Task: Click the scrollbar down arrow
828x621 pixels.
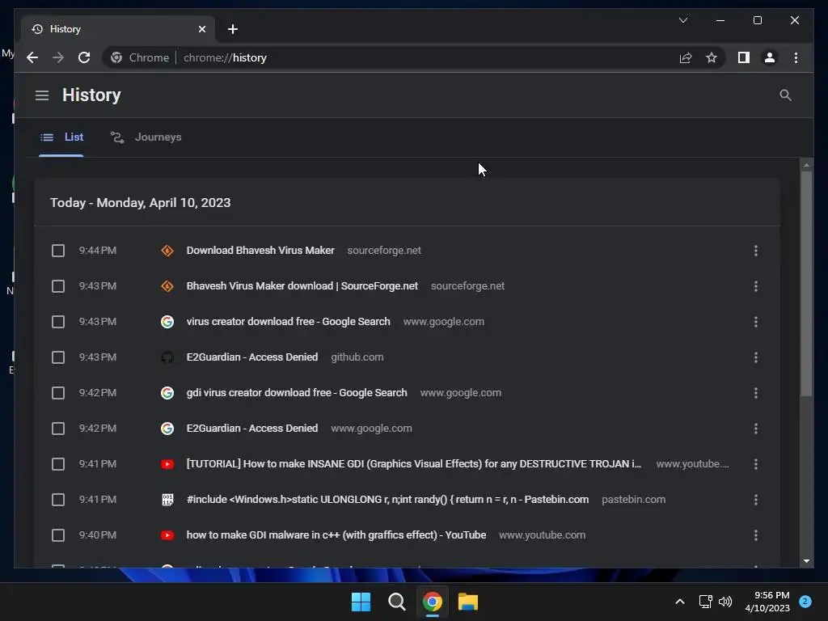Action: [x=806, y=561]
